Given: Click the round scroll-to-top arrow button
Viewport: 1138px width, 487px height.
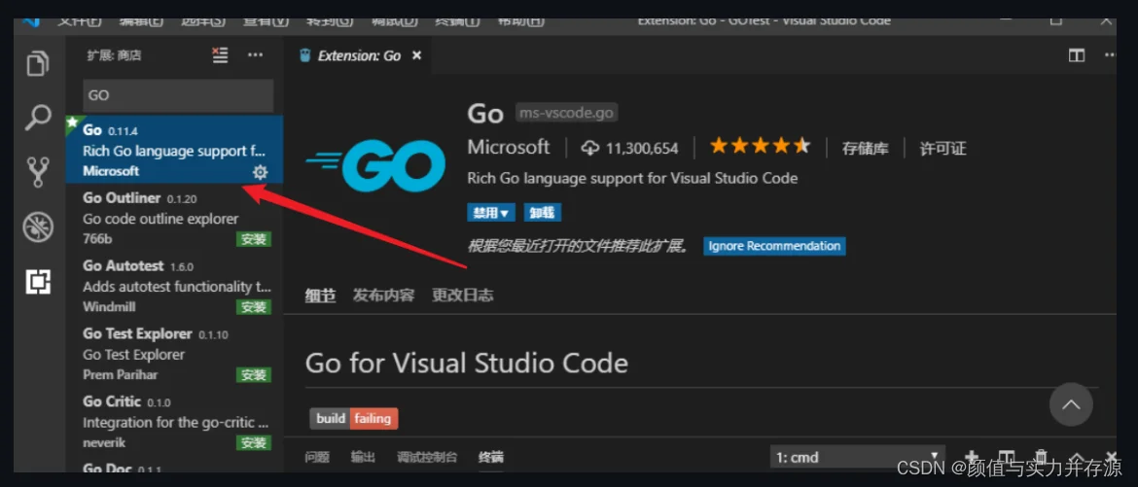Looking at the screenshot, I should click(x=1071, y=404).
